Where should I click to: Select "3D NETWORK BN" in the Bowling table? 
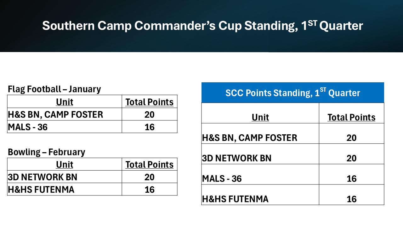pyautogui.click(x=43, y=177)
